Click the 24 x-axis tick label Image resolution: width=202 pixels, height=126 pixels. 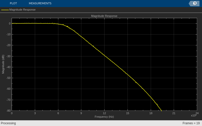[197, 113]
